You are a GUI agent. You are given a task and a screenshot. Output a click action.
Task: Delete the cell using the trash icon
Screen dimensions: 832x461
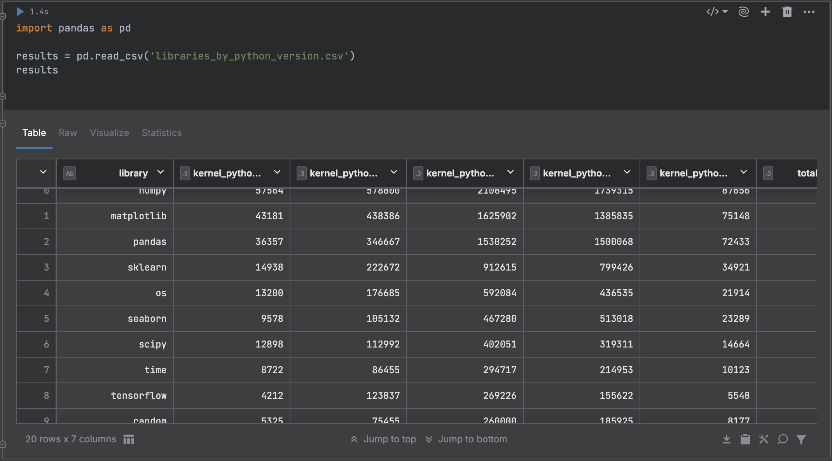pyautogui.click(x=787, y=12)
